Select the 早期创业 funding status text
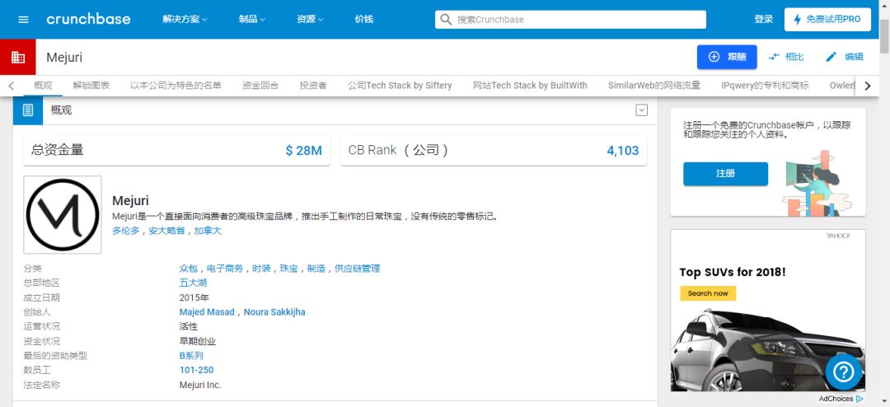The height and width of the screenshot is (407, 890). pyautogui.click(x=198, y=341)
